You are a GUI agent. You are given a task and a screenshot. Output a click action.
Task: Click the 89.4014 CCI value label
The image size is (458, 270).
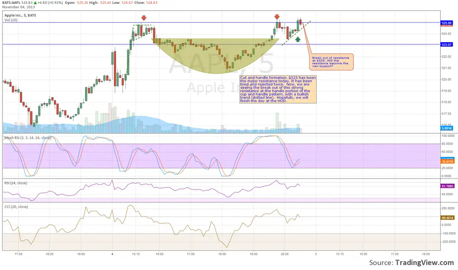point(447,218)
